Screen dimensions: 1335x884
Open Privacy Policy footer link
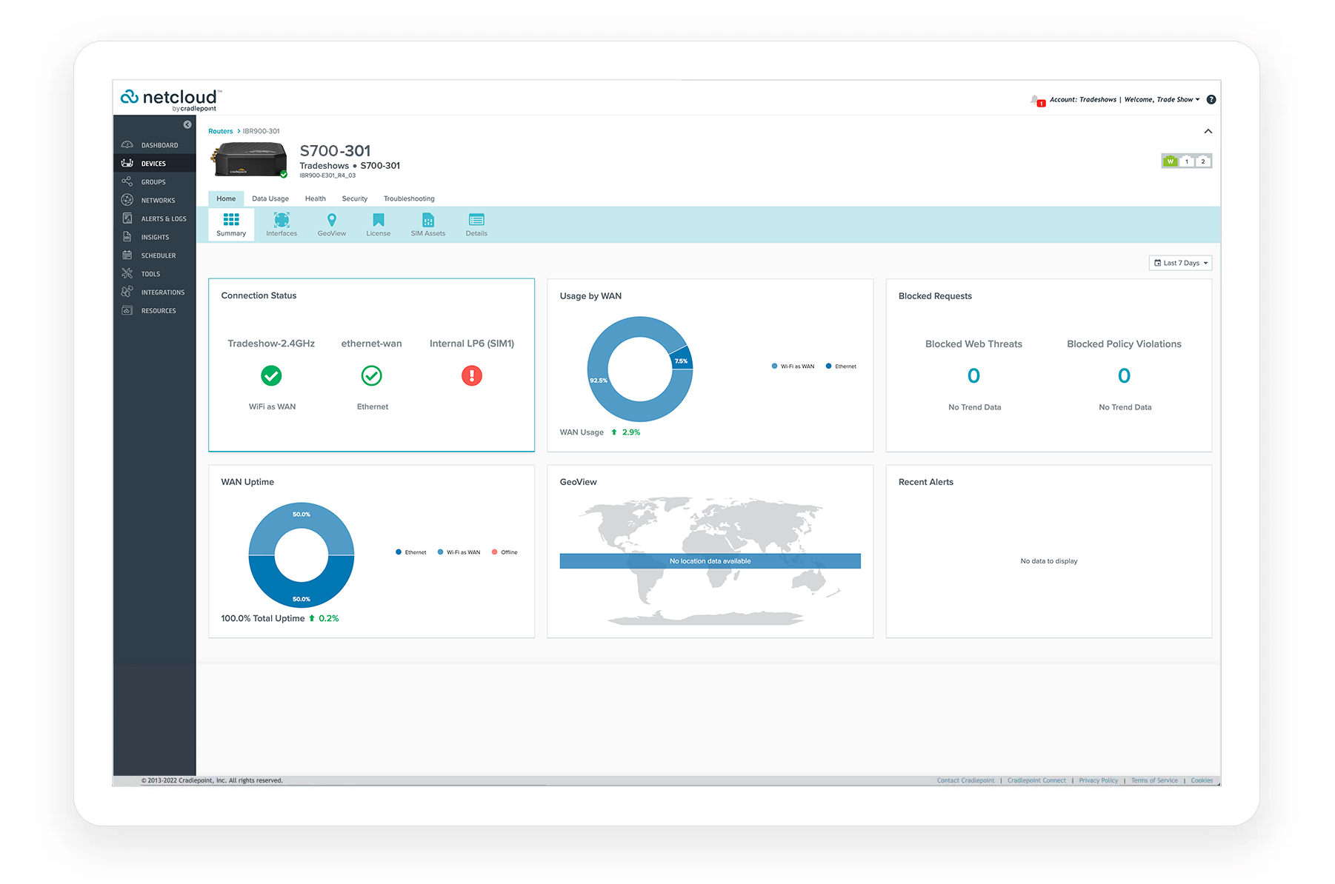[x=1099, y=780]
